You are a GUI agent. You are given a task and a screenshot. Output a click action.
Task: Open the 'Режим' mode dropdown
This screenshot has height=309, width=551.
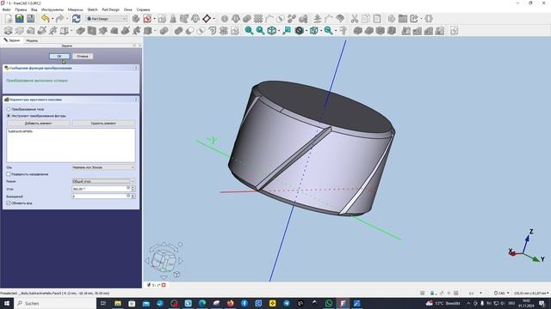tap(103, 181)
